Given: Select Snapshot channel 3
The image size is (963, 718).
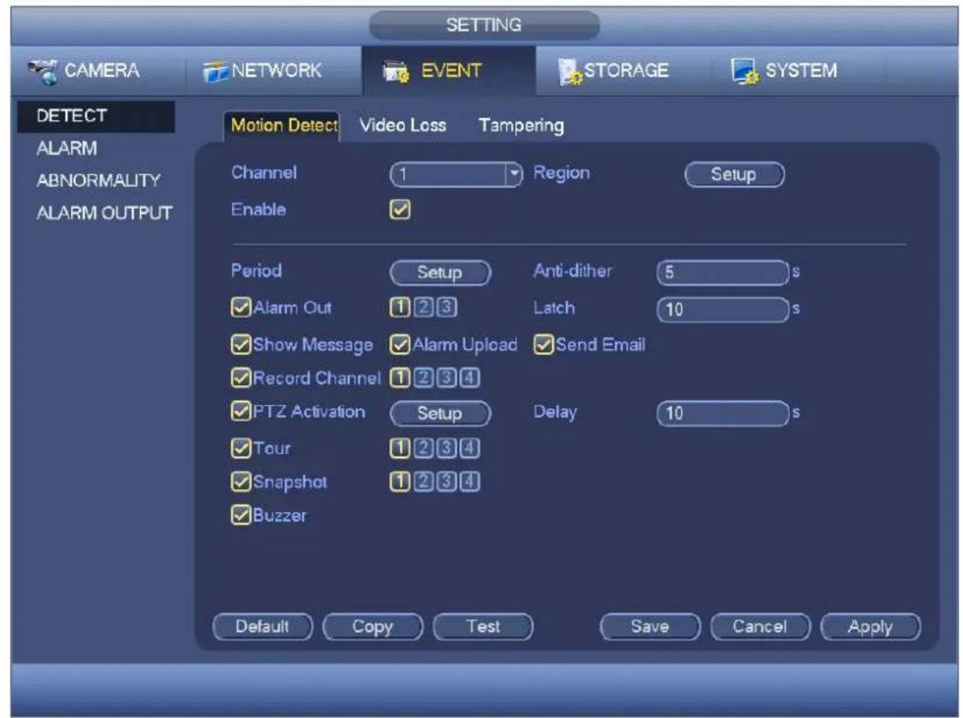Looking at the screenshot, I should pos(446,482).
